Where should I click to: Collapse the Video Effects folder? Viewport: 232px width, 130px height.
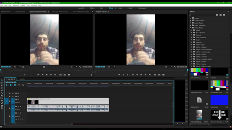pos(191,28)
